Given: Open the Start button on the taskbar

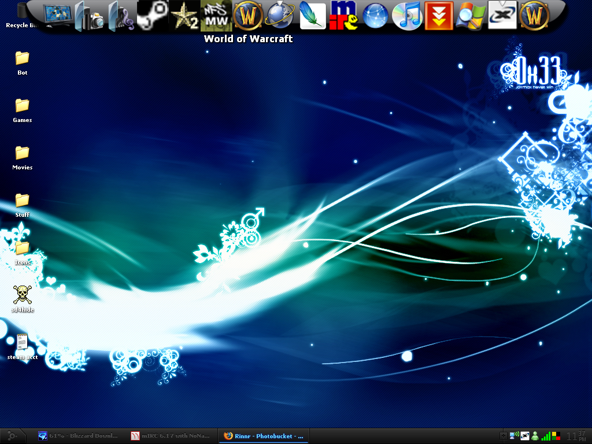Looking at the screenshot, I should coord(12,436).
